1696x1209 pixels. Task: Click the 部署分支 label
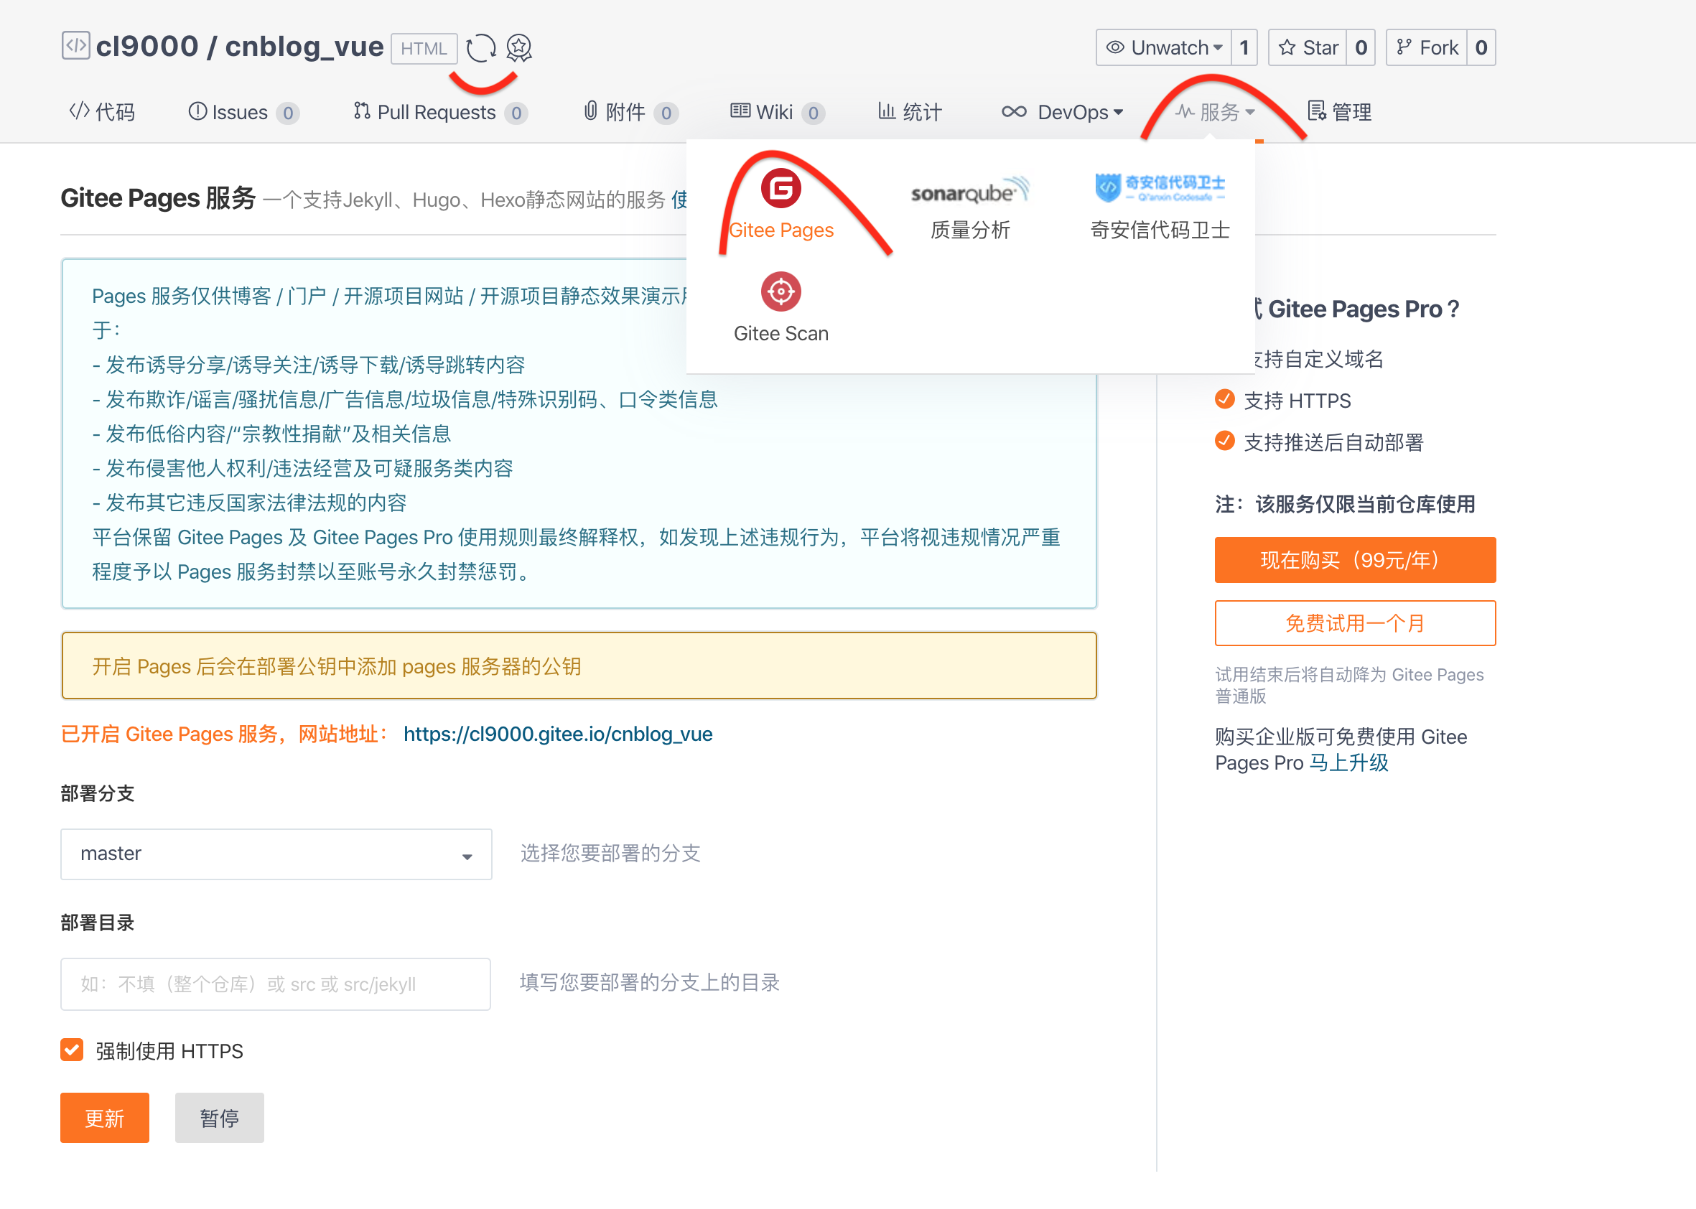pos(98,793)
